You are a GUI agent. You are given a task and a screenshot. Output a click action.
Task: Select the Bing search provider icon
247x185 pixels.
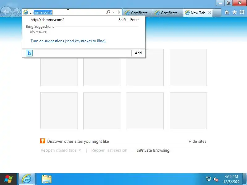(29, 53)
